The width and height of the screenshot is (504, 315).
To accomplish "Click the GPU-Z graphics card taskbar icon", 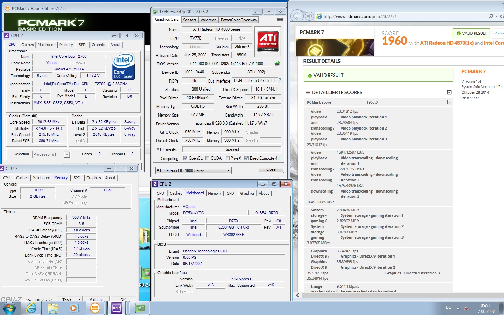I will coord(140,308).
